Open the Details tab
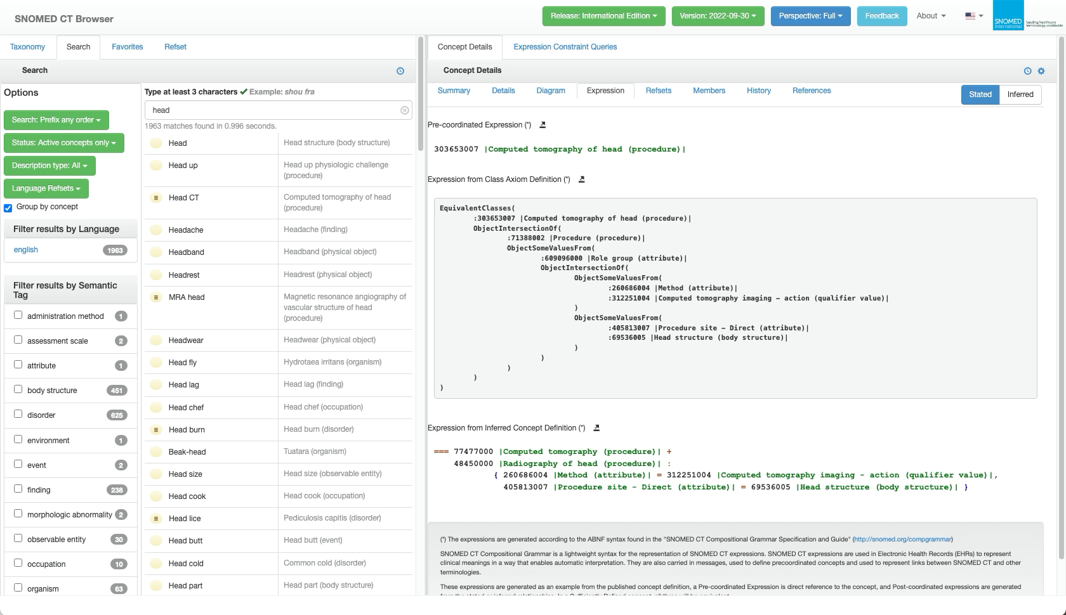 tap(503, 91)
